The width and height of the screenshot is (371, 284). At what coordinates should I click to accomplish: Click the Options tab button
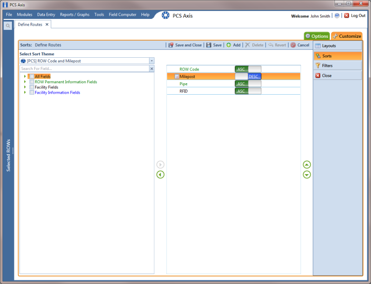coord(316,36)
